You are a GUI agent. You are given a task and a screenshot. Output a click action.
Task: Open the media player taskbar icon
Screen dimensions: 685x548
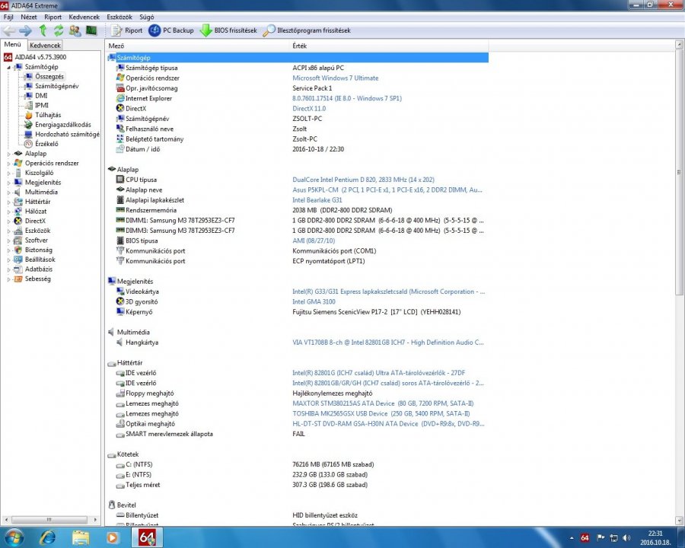click(x=113, y=537)
